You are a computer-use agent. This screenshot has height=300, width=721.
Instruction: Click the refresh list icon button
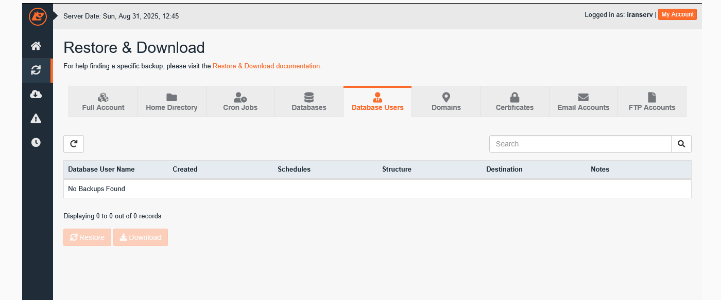pos(74,144)
